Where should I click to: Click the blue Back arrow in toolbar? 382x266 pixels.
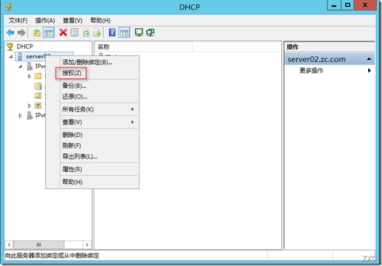10,33
